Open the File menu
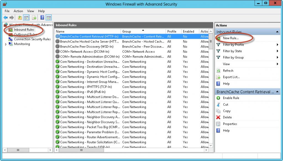The height and width of the screenshot is (161, 283). pos(7,11)
